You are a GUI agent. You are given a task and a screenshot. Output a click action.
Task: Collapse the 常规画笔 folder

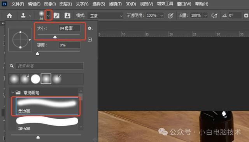(12, 92)
